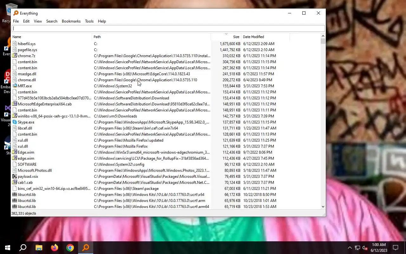Open the Edit menu
The image size is (406, 254).
click(x=26, y=21)
